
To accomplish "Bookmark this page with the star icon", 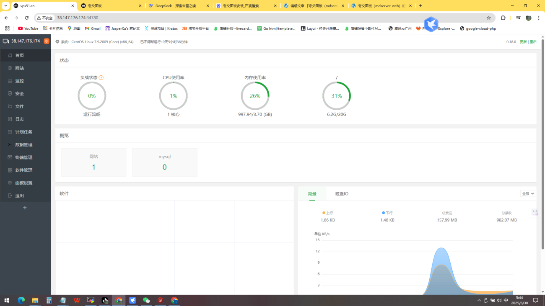I will click(x=488, y=18).
